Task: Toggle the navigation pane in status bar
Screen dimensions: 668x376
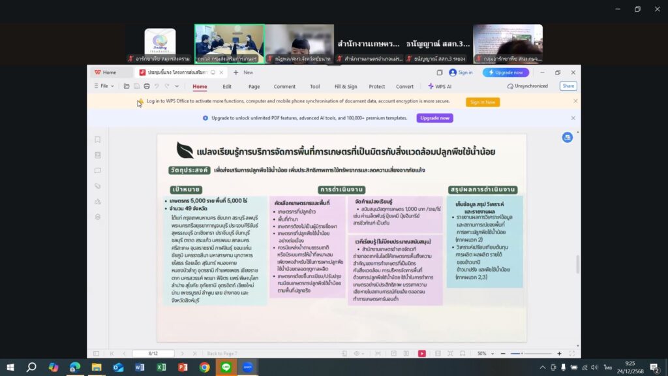Action: click(x=96, y=353)
